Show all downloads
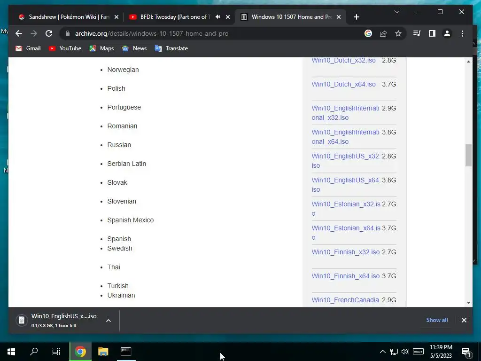This screenshot has width=481, height=361. pyautogui.click(x=437, y=320)
